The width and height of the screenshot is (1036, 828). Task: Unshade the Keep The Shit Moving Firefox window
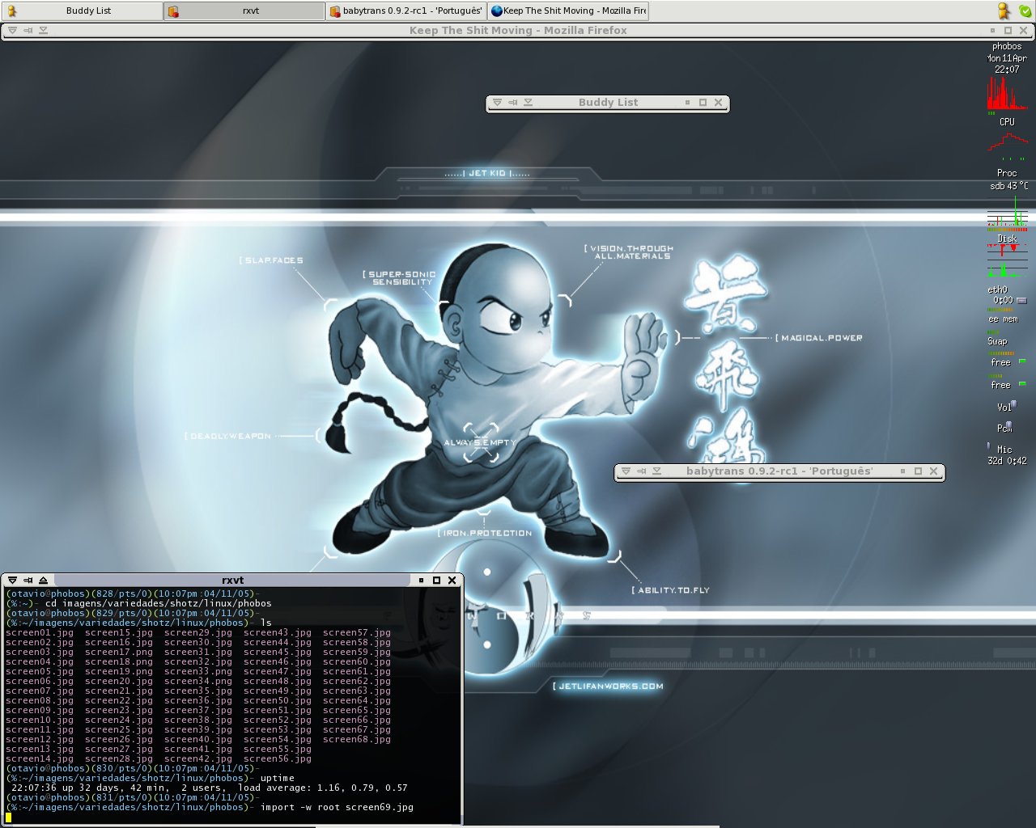pyautogui.click(x=44, y=31)
